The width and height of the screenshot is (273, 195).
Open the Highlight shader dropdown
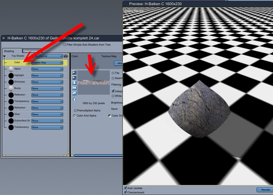point(47,76)
